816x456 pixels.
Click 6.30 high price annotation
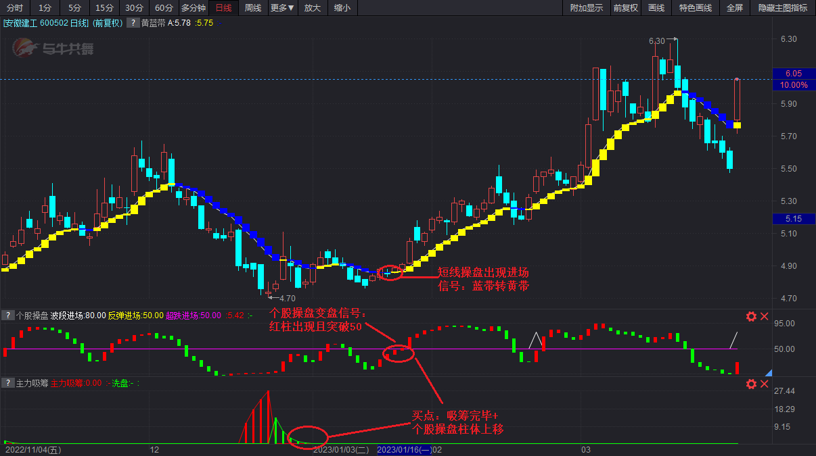point(656,41)
